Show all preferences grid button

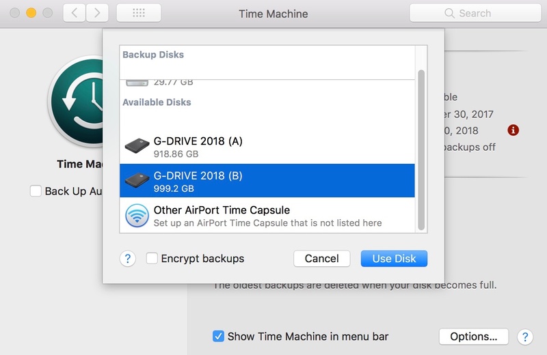(139, 13)
